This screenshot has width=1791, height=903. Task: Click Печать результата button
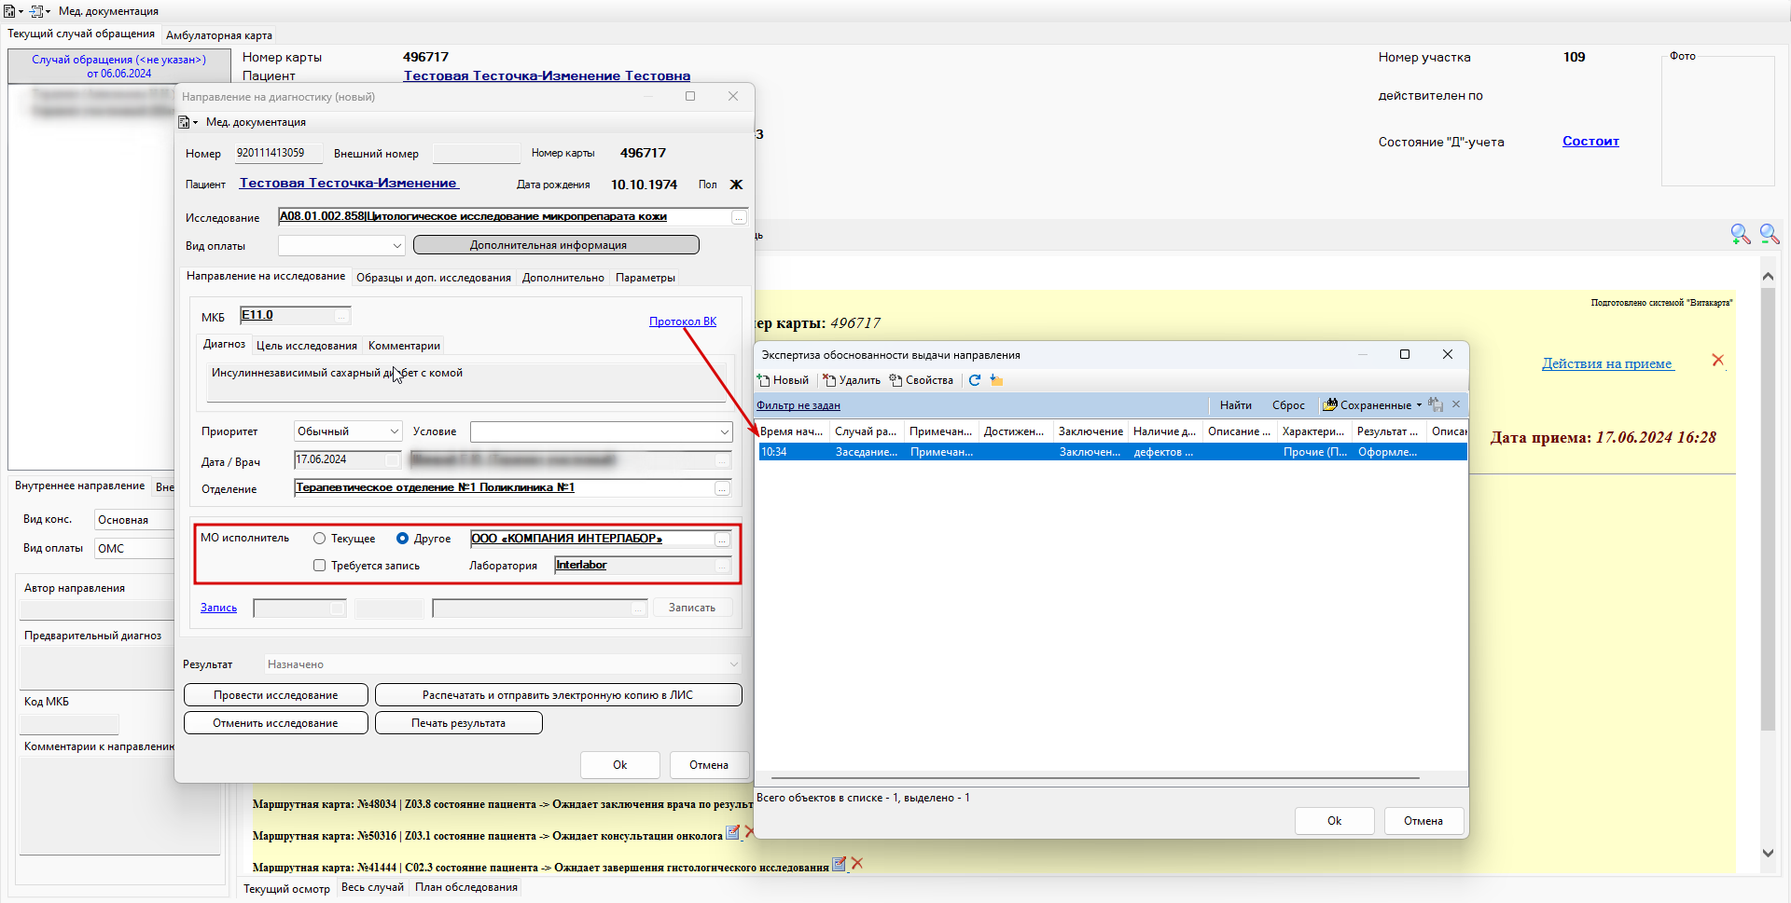pos(459,723)
